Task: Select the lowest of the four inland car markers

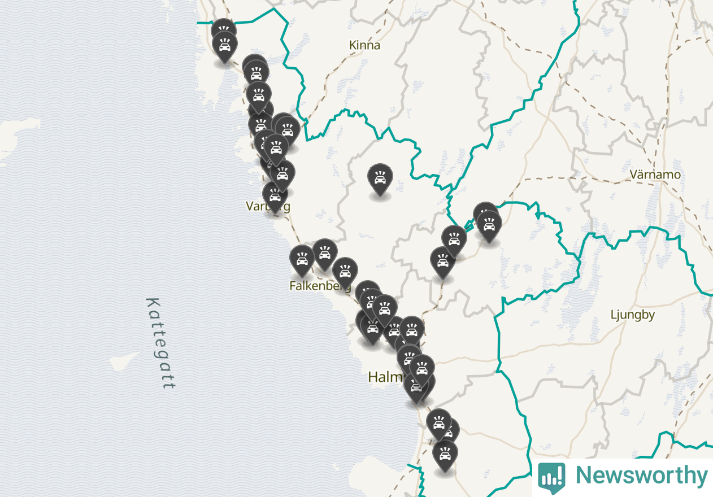Action: point(443,262)
